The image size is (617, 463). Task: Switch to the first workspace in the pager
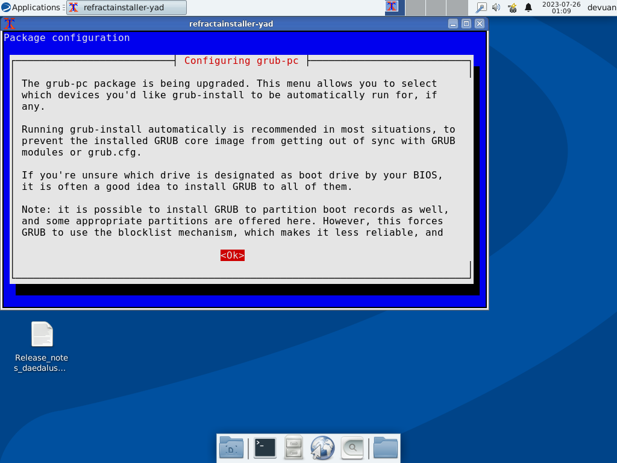tap(395, 7)
